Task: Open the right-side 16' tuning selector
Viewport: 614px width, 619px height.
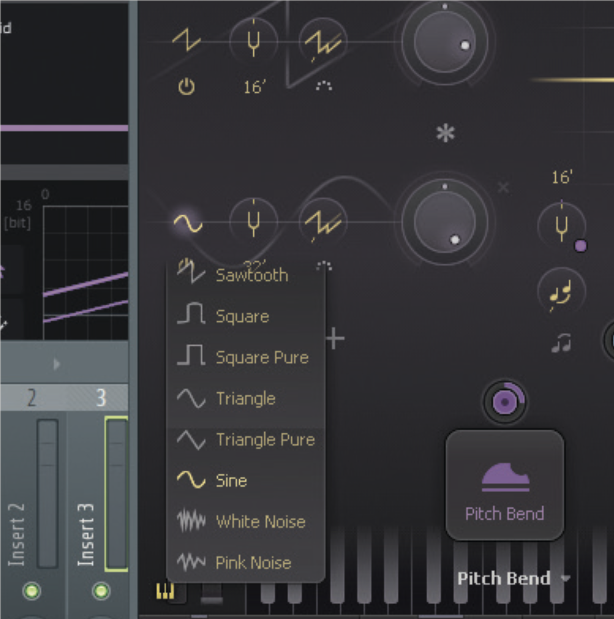Action: (x=560, y=178)
